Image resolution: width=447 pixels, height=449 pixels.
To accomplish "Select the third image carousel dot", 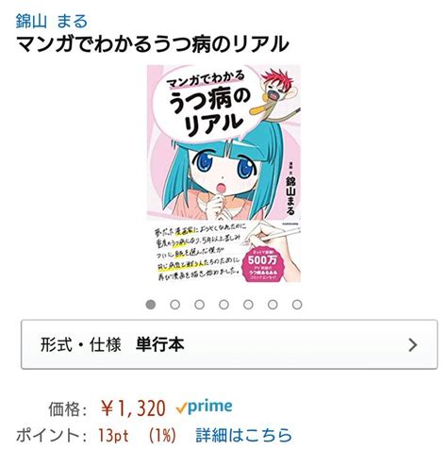I will click(199, 305).
